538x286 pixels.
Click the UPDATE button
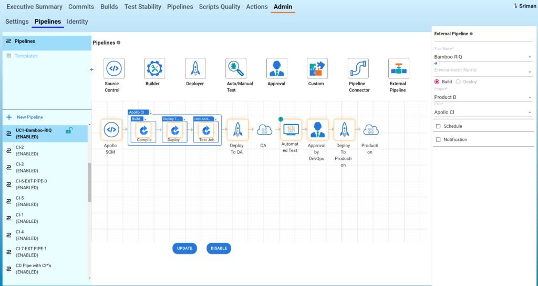point(184,248)
